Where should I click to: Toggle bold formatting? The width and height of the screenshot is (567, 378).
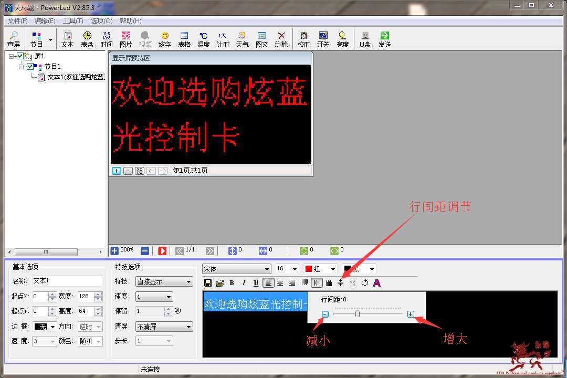pyautogui.click(x=232, y=283)
